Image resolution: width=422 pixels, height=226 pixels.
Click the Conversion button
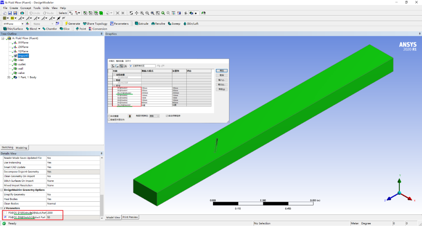click(x=98, y=29)
